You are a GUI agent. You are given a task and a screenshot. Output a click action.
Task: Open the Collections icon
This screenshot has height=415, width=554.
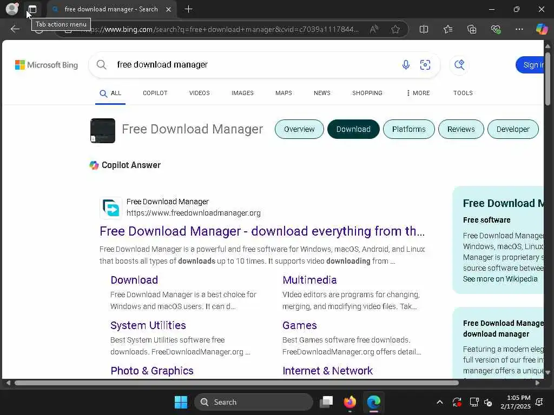click(472, 29)
